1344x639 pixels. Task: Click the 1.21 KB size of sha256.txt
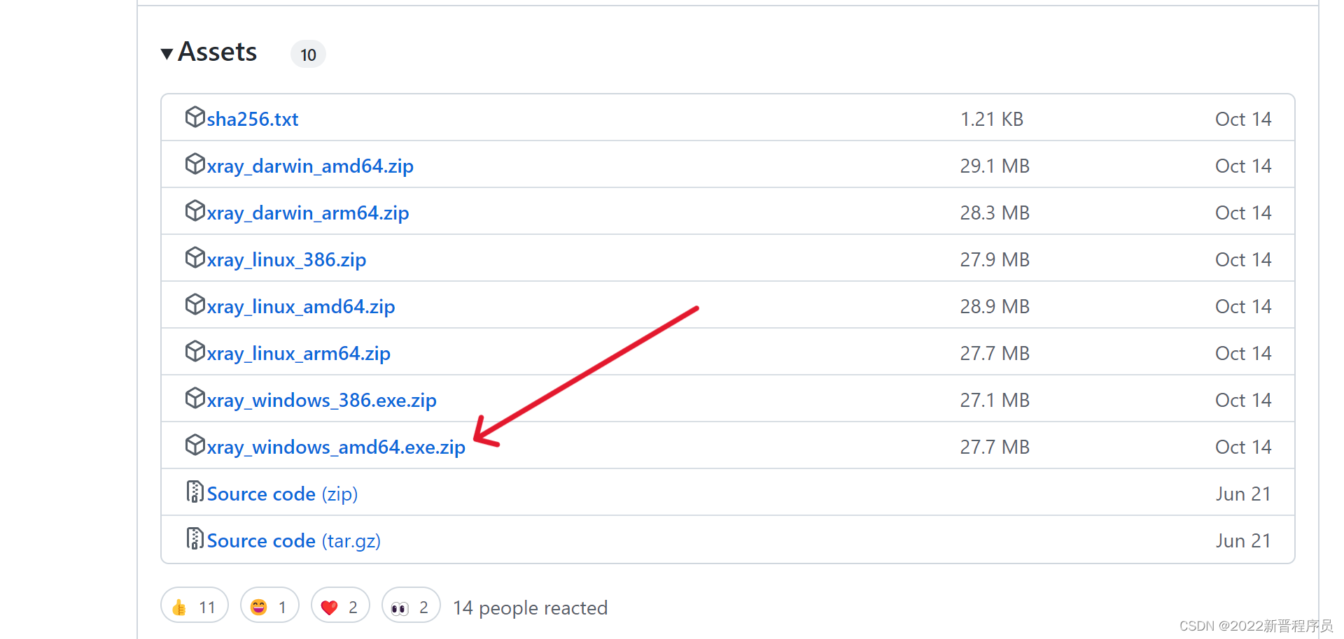click(992, 120)
